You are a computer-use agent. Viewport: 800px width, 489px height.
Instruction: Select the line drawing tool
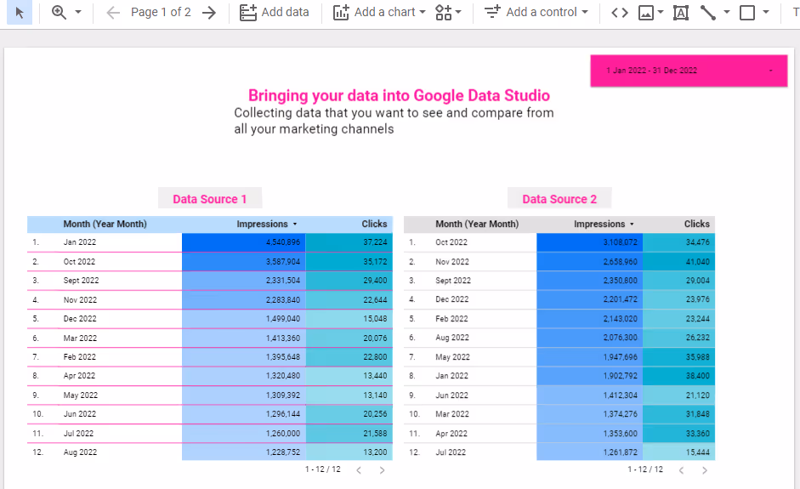pos(708,12)
